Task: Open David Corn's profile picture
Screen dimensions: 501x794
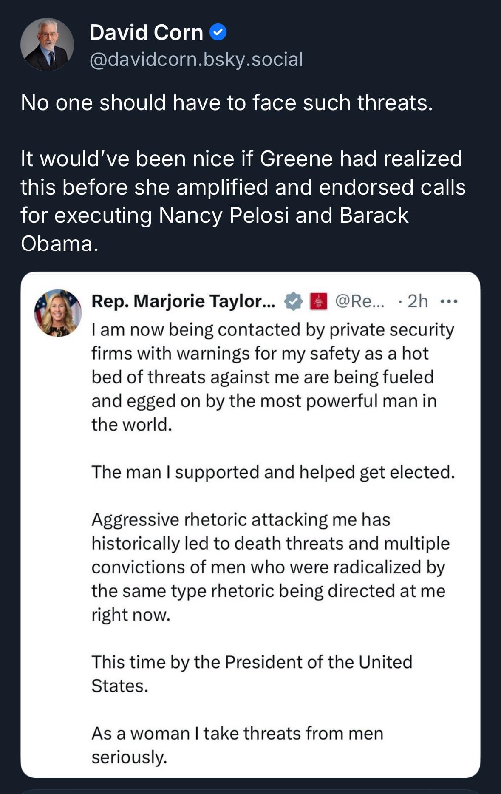Action: 47,44
